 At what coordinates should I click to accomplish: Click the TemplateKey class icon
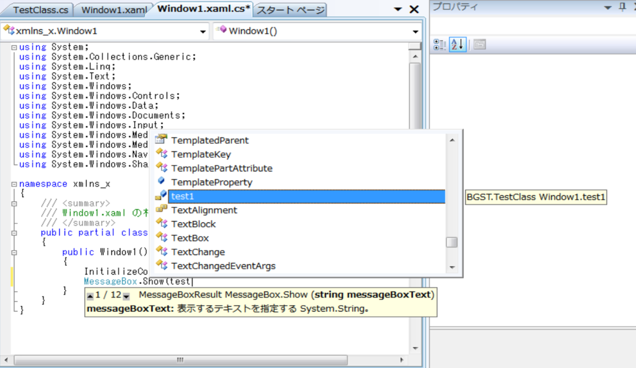[x=161, y=154]
